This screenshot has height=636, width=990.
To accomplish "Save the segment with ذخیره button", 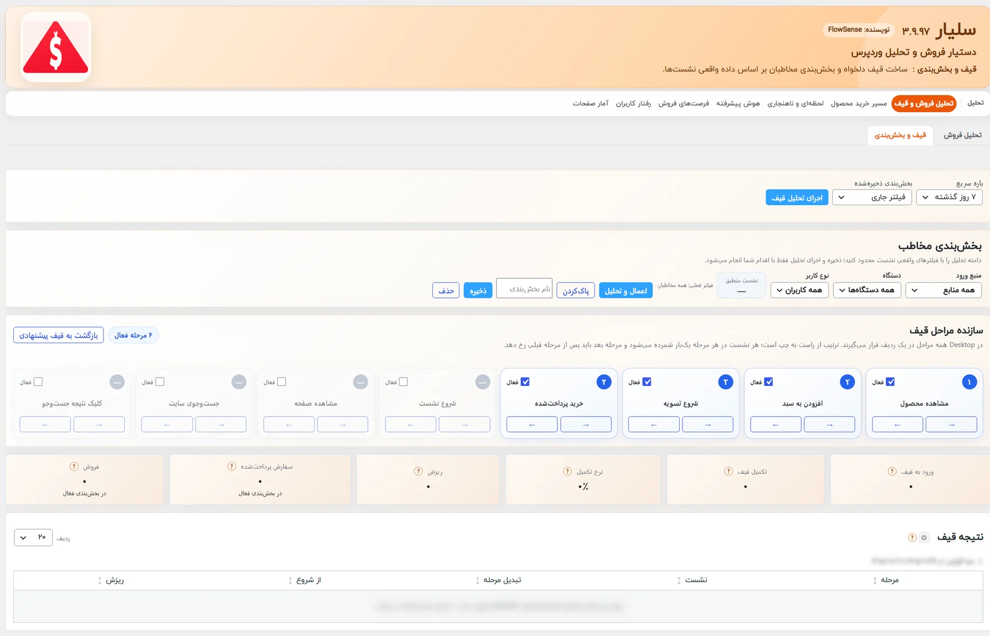I will point(477,290).
